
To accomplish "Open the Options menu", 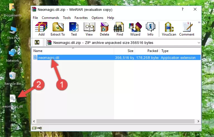I will [x=97, y=18].
